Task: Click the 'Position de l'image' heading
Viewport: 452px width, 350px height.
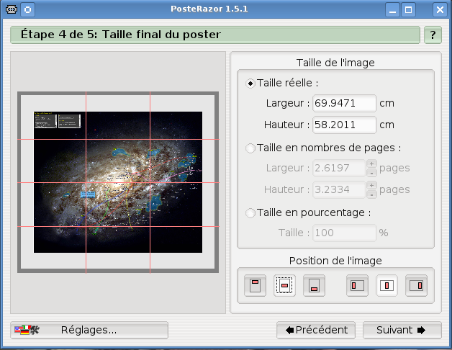Action: click(x=335, y=261)
